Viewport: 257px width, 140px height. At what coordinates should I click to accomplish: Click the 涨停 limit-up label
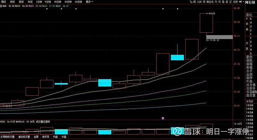point(249,78)
